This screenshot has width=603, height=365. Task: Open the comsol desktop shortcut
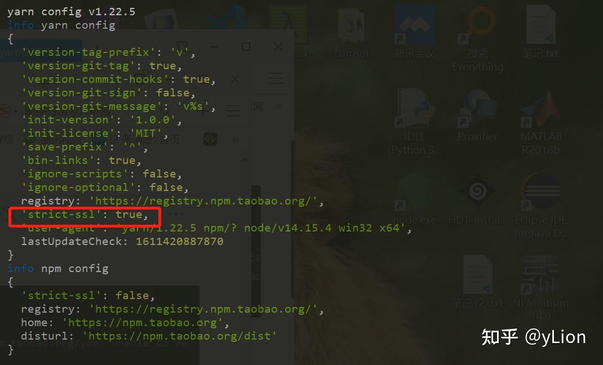351,33
